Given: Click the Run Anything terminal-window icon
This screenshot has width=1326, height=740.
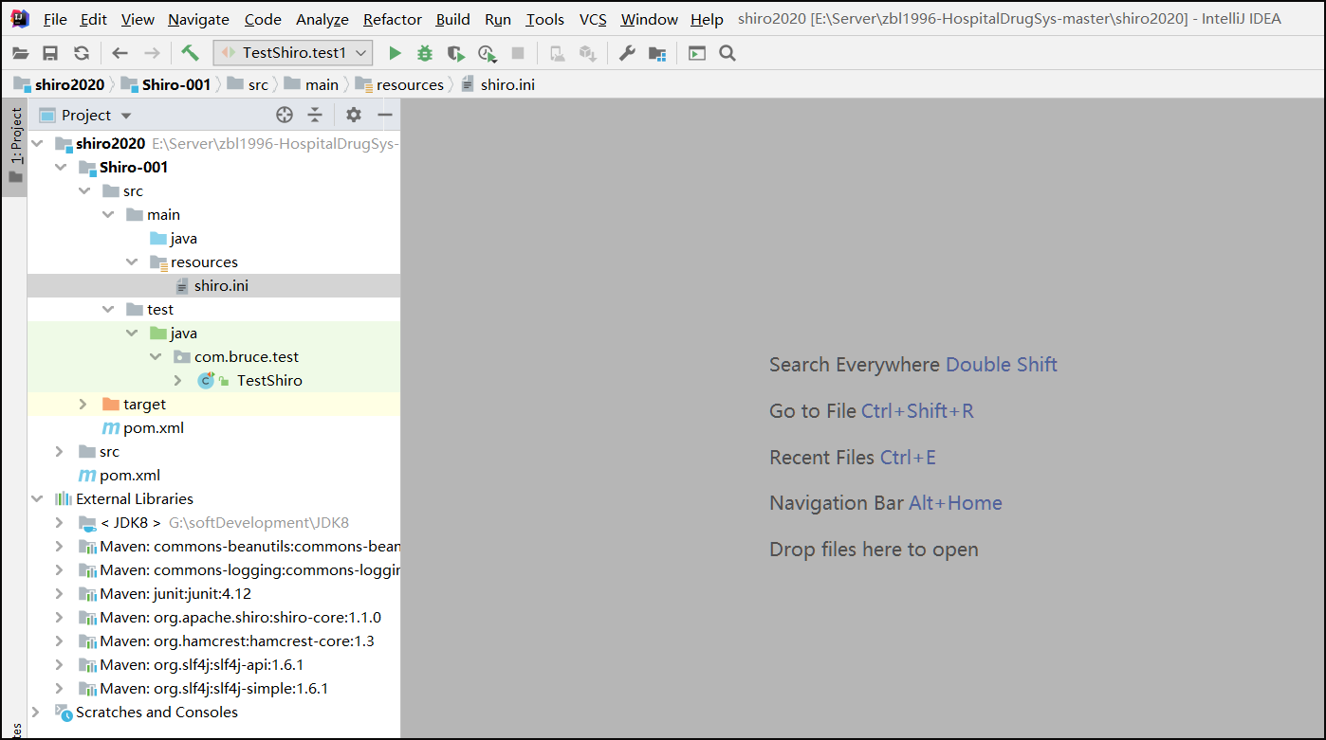Looking at the screenshot, I should click(x=697, y=54).
